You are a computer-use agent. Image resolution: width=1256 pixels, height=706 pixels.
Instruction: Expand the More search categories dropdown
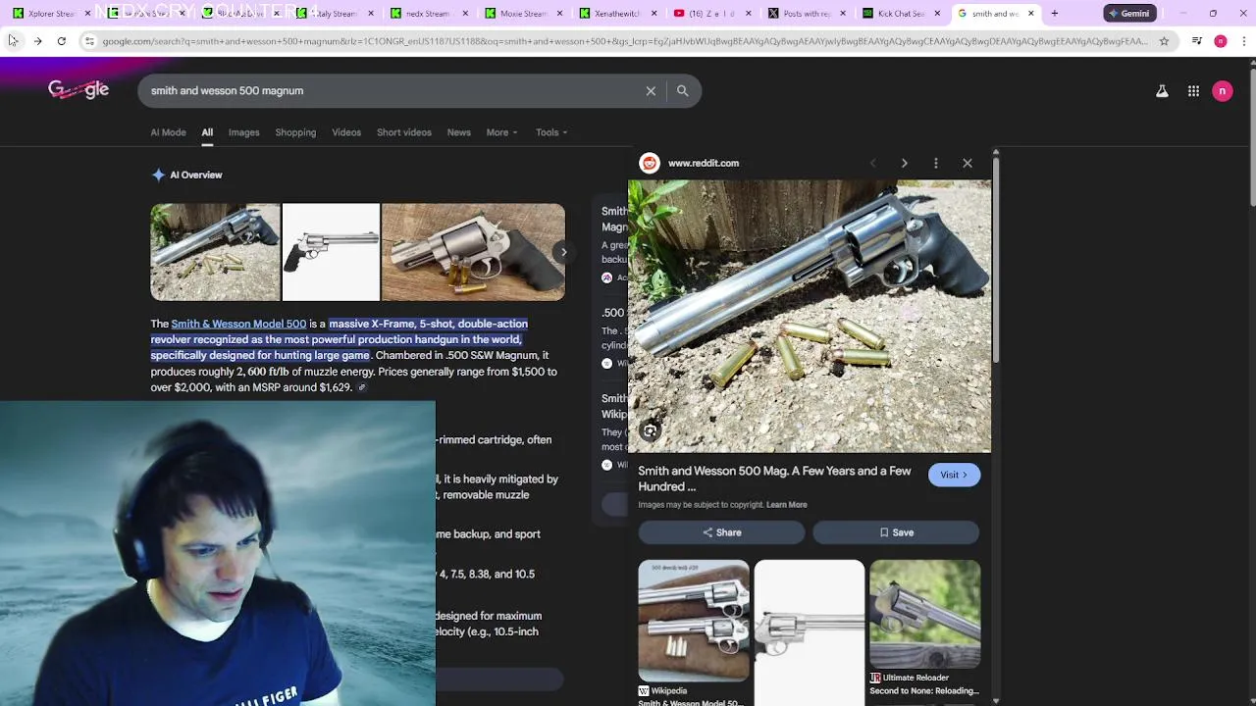point(501,132)
